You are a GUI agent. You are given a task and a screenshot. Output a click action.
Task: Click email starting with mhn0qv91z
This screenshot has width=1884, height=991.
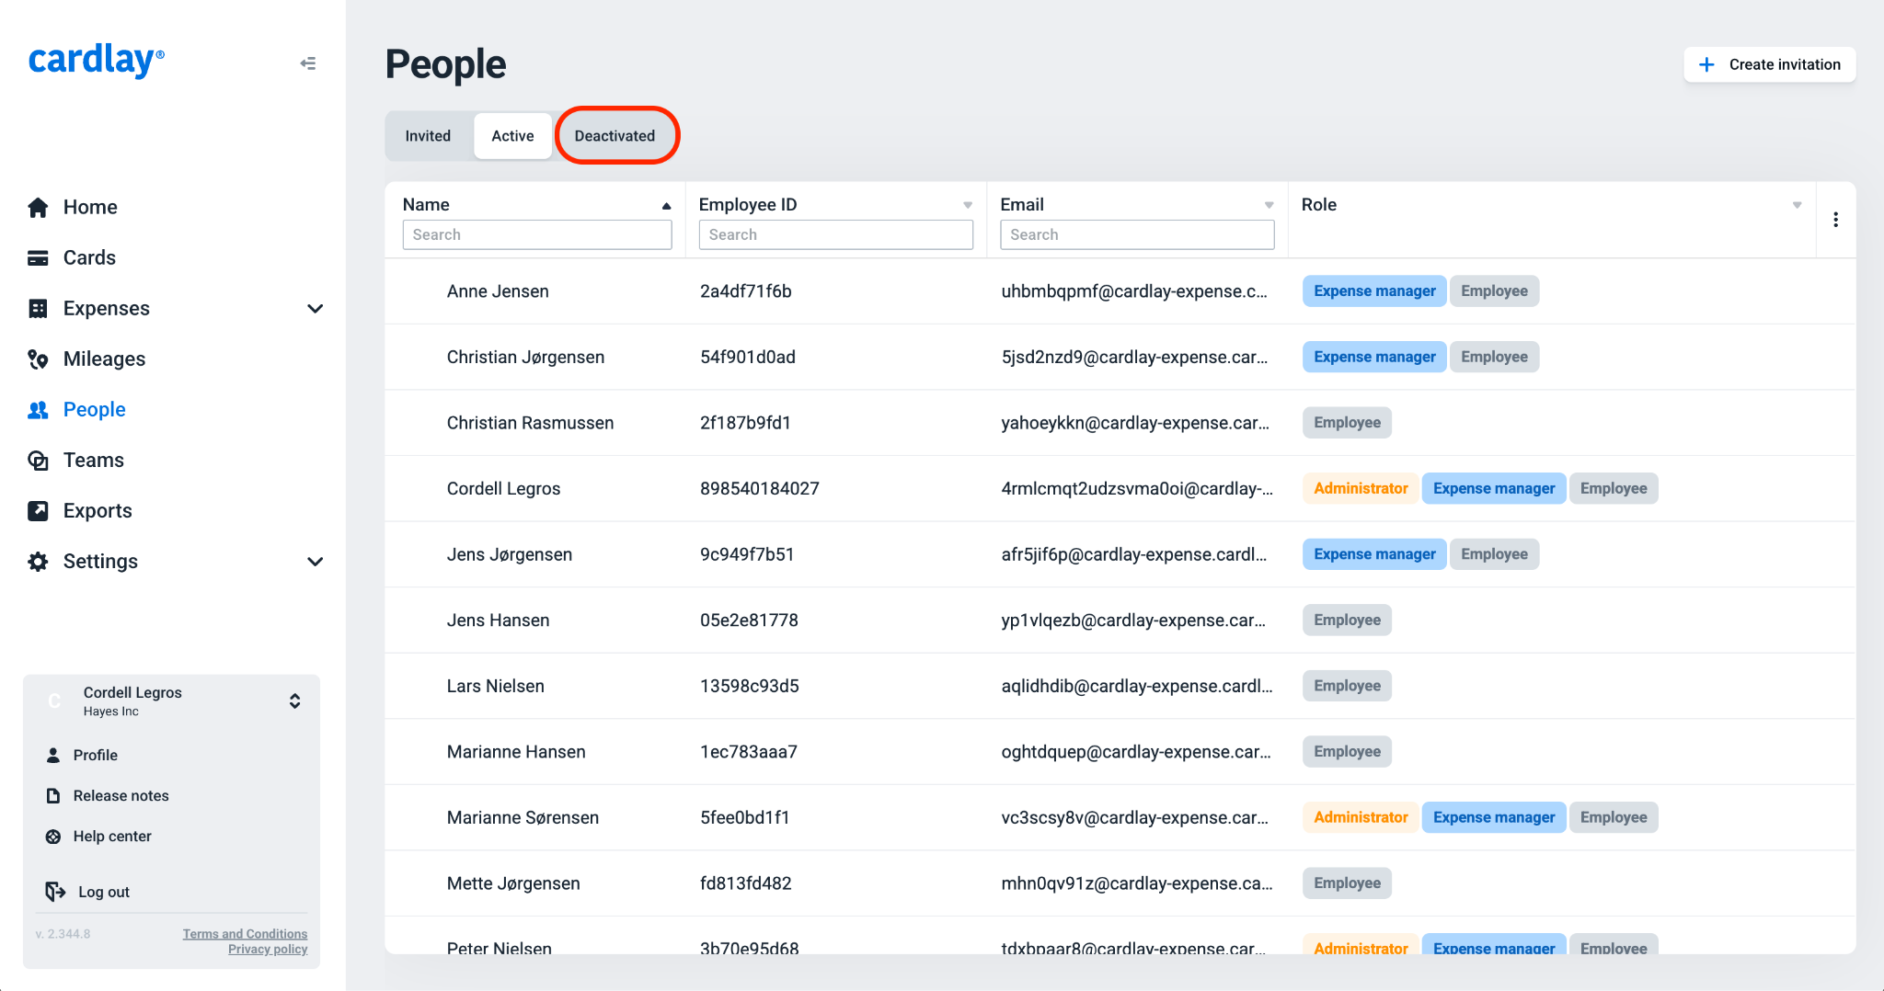click(x=1137, y=883)
